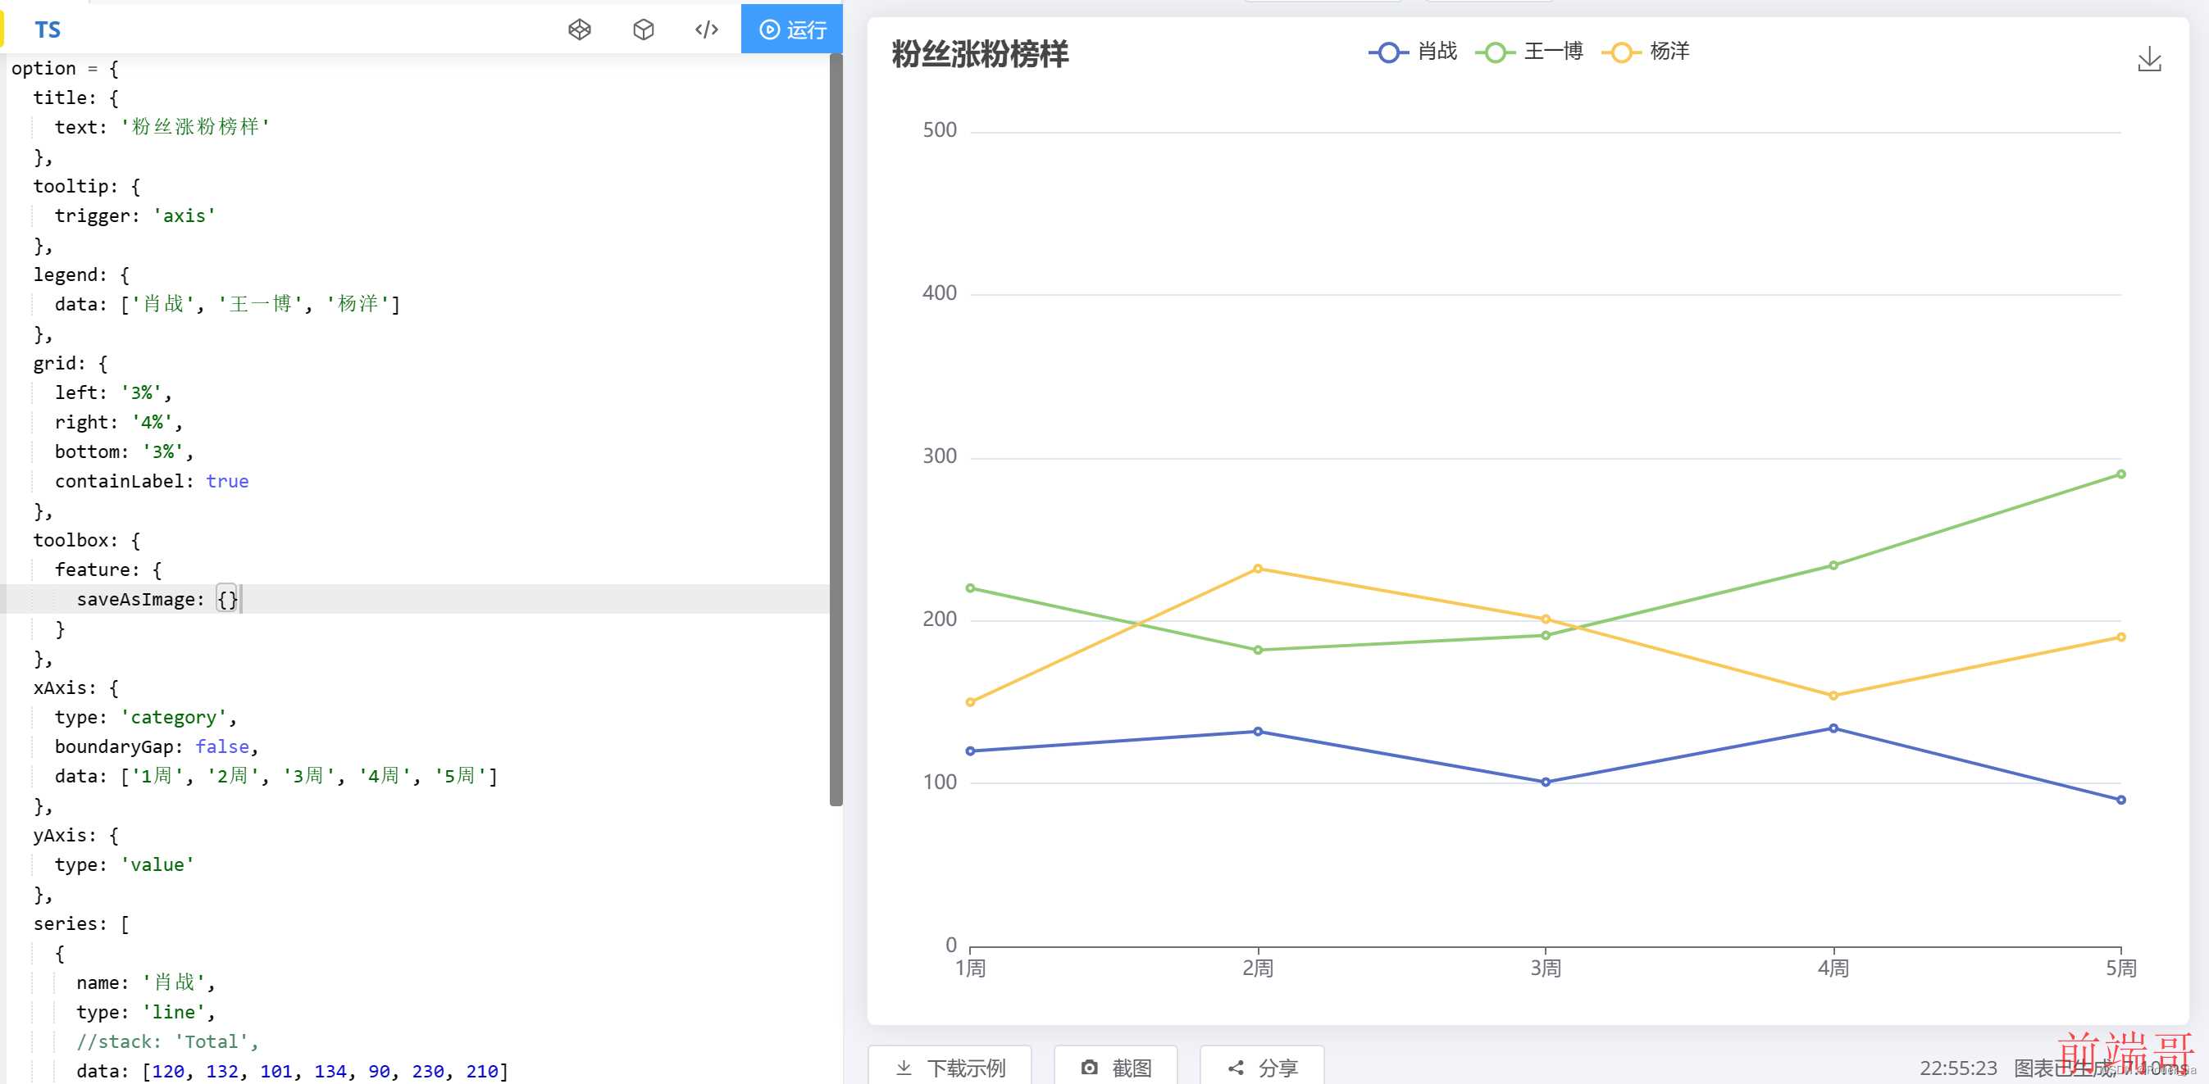
Task: Click 肖战 data point at 3周
Action: pos(1546,782)
